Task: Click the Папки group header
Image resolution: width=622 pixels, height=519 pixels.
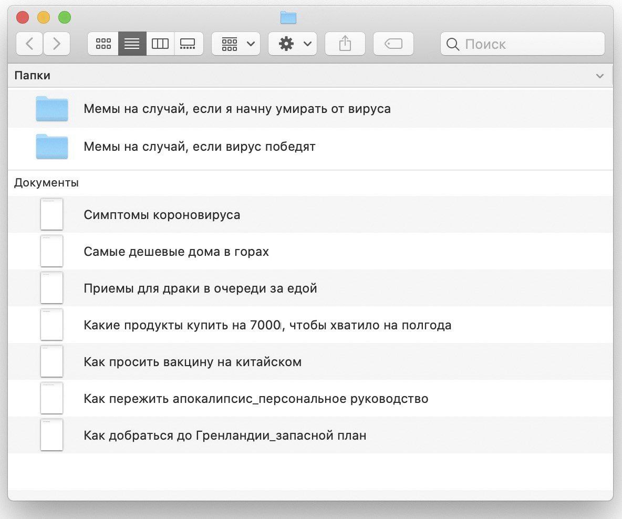Action: point(33,76)
